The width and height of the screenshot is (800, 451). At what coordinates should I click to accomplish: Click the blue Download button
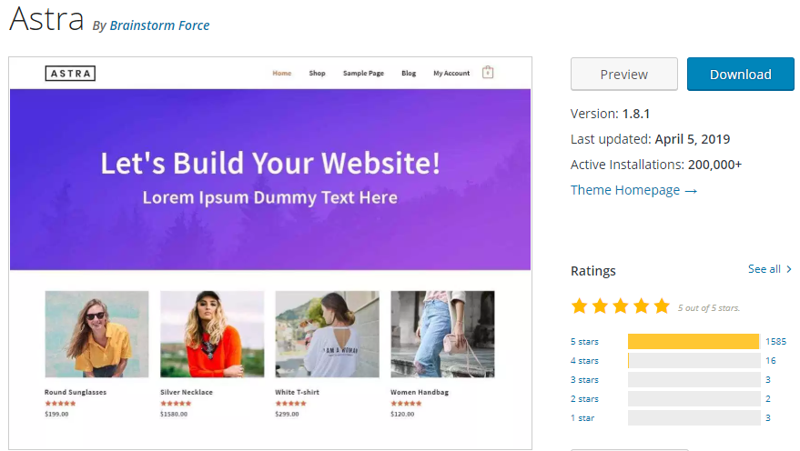[x=740, y=75]
